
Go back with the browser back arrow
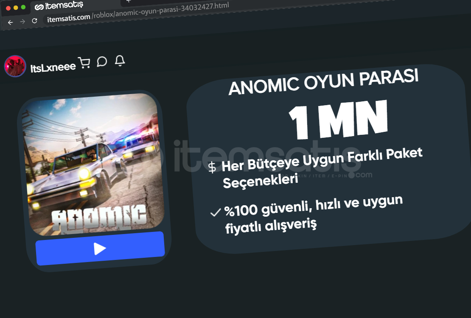(11, 22)
